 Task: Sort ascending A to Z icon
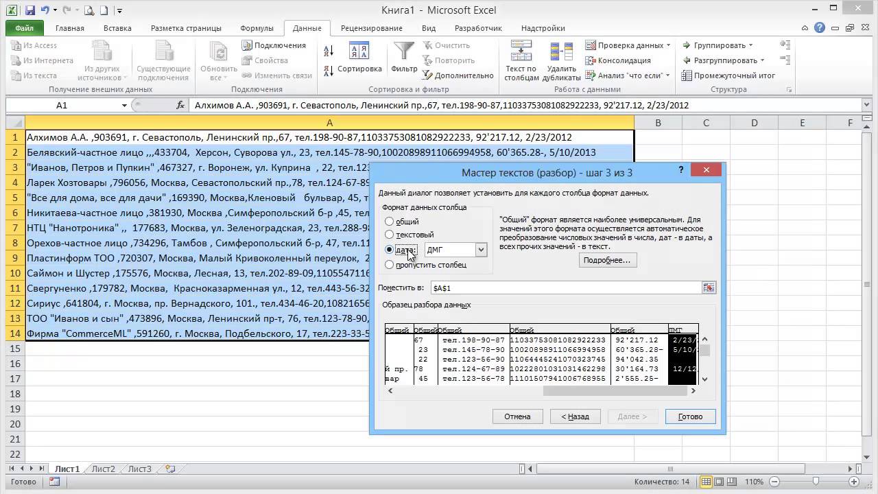coord(328,51)
